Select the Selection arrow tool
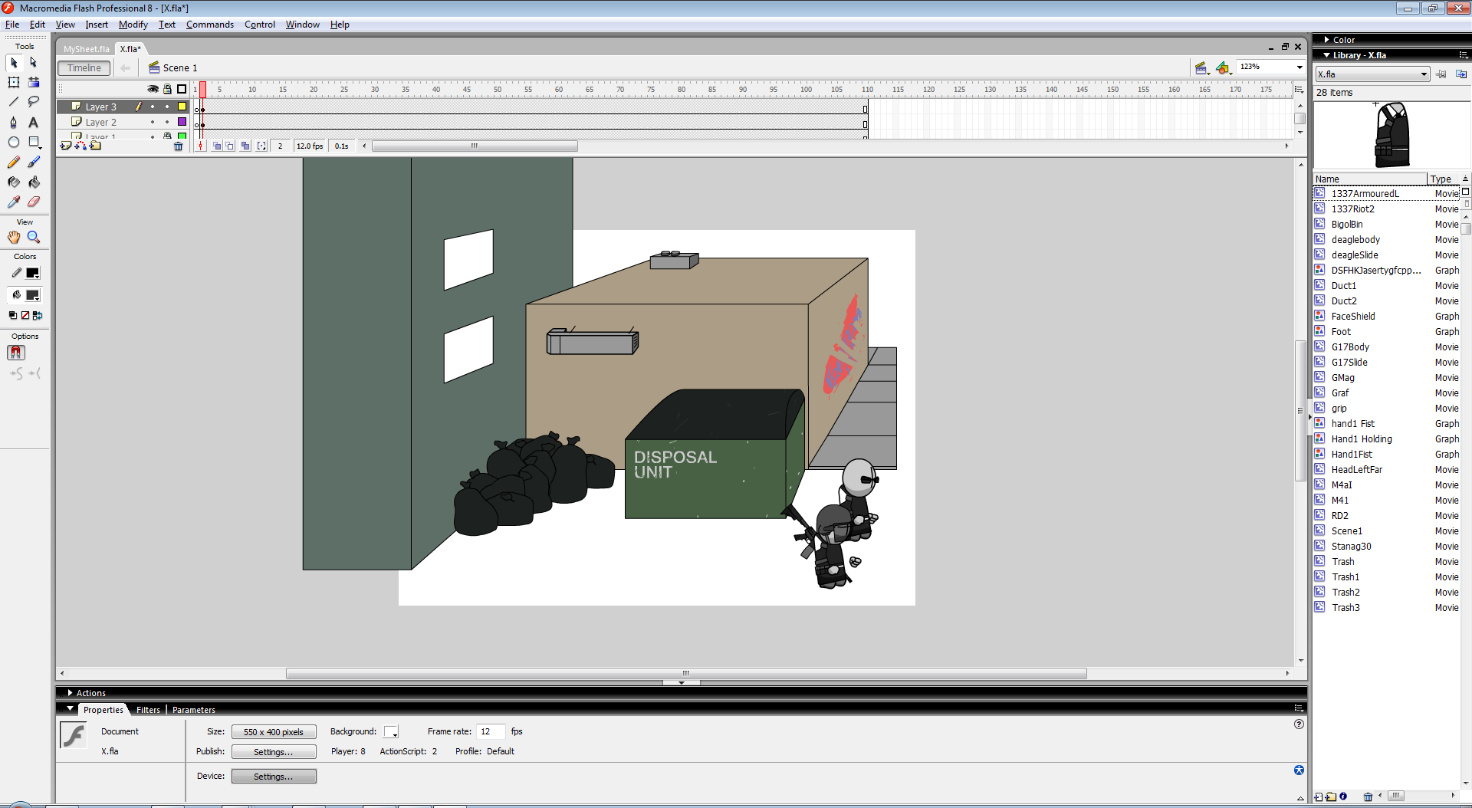This screenshot has width=1472, height=808. pos(14,63)
